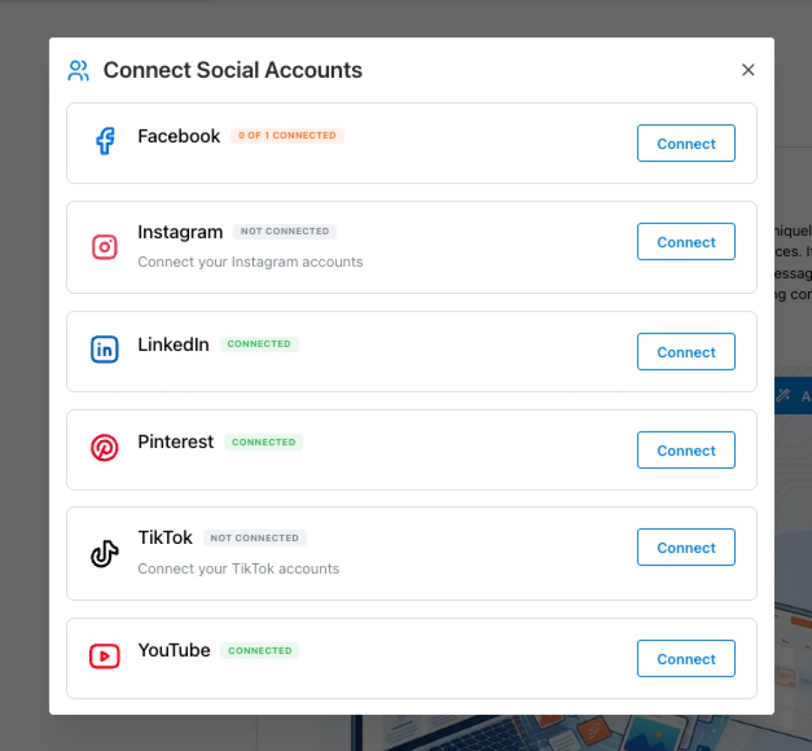
Task: Select the LinkedIn icon
Action: 104,350
